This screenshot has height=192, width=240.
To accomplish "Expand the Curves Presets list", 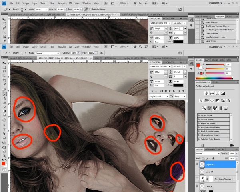I will point(199,120).
